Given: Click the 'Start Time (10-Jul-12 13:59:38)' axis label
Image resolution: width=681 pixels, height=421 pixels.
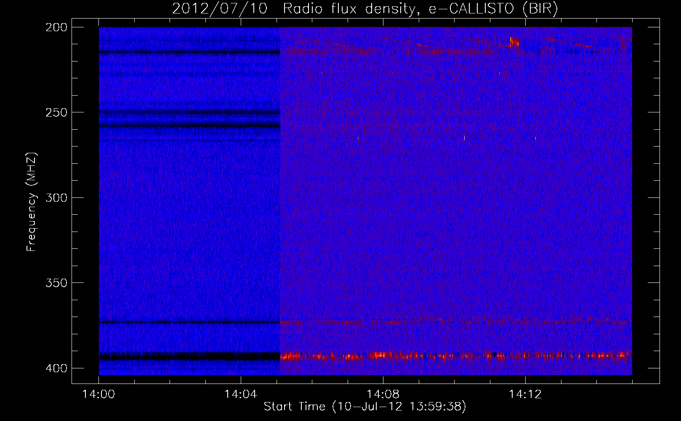Looking at the screenshot, I should 365,407.
